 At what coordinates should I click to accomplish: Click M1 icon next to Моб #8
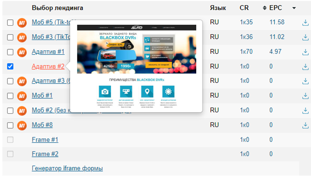point(22,125)
